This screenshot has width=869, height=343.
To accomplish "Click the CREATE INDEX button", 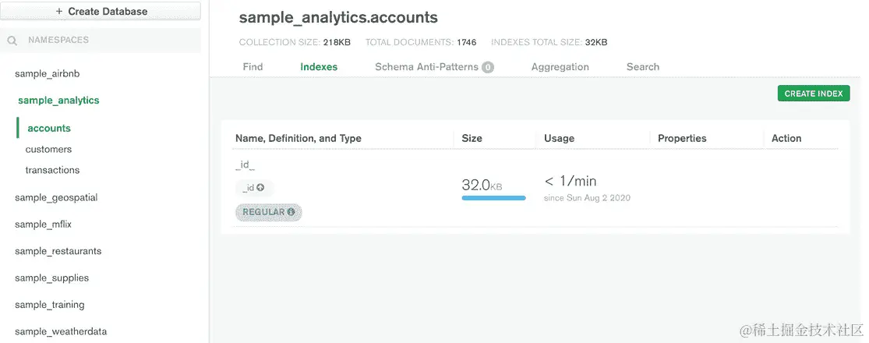I will [814, 94].
